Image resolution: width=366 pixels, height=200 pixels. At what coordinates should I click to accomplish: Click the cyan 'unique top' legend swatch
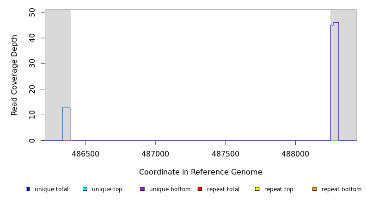pos(85,189)
